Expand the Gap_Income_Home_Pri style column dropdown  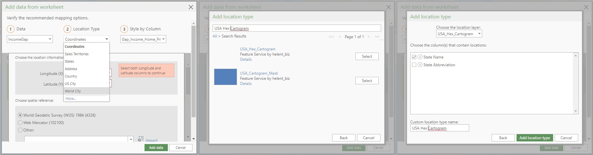[x=163, y=39]
